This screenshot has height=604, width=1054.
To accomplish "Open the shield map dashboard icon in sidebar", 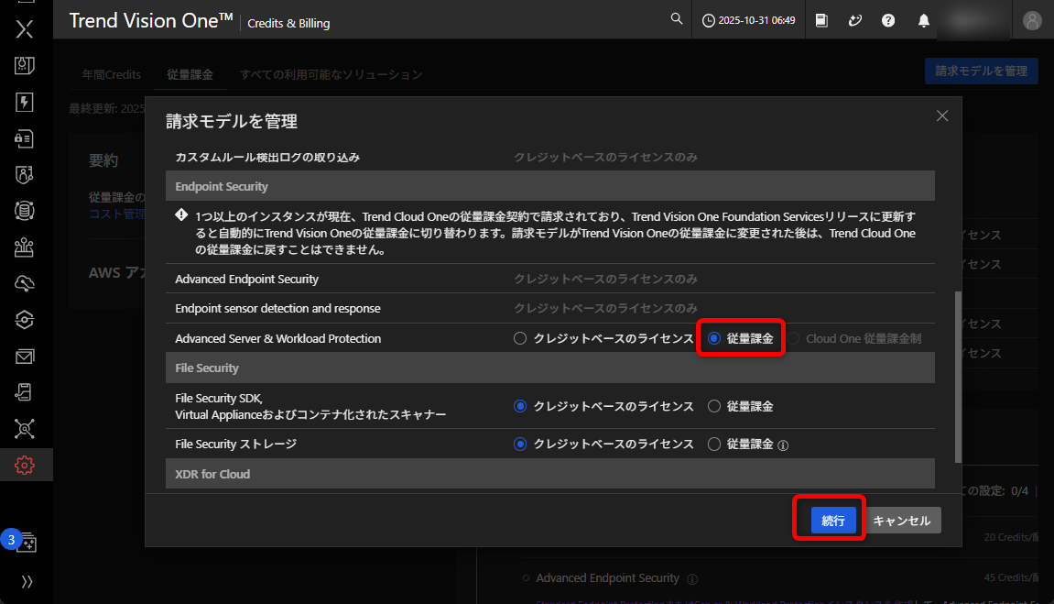I will click(x=24, y=65).
